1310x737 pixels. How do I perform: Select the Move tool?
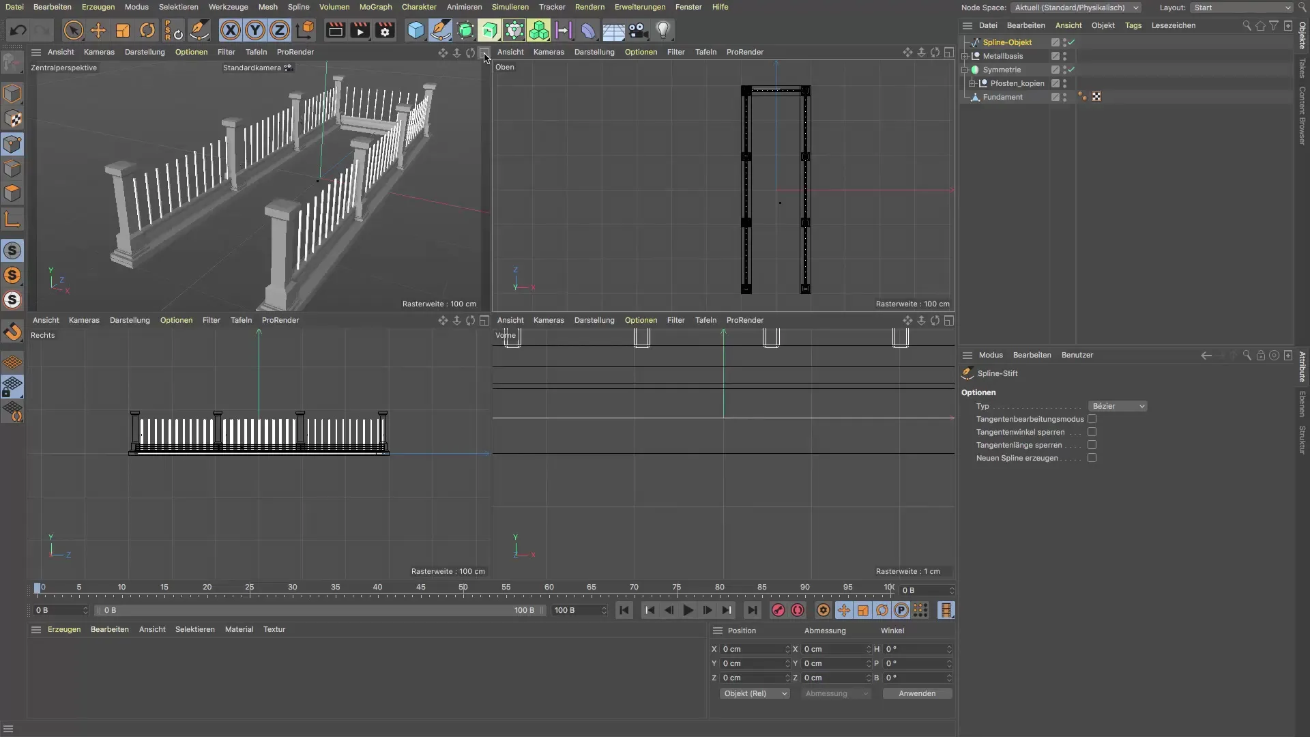[98, 30]
